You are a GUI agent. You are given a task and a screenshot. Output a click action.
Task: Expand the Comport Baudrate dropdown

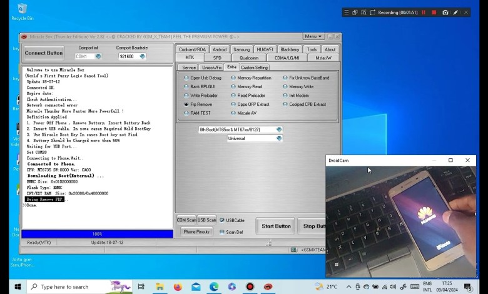click(142, 56)
